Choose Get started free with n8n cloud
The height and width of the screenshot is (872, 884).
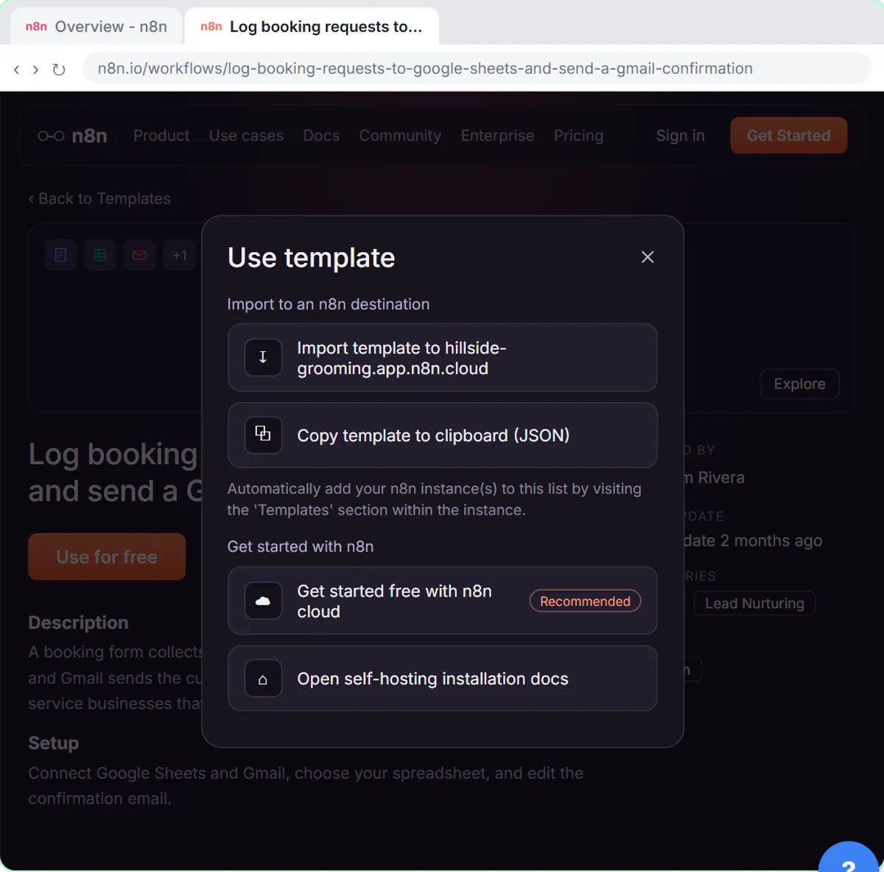pyautogui.click(x=443, y=601)
